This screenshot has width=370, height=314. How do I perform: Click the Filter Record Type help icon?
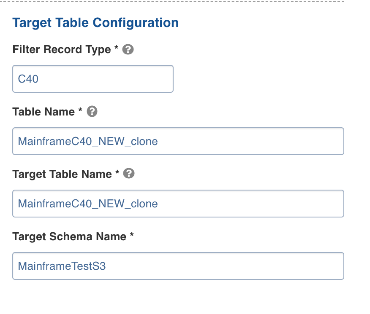[128, 50]
